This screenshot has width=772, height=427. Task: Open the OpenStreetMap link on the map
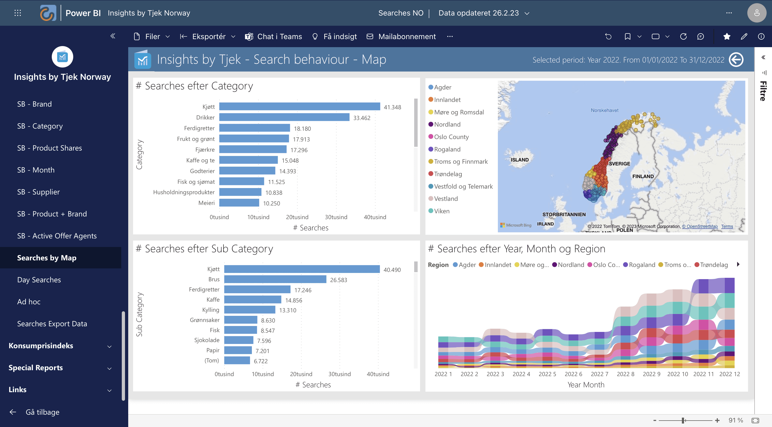coord(700,227)
